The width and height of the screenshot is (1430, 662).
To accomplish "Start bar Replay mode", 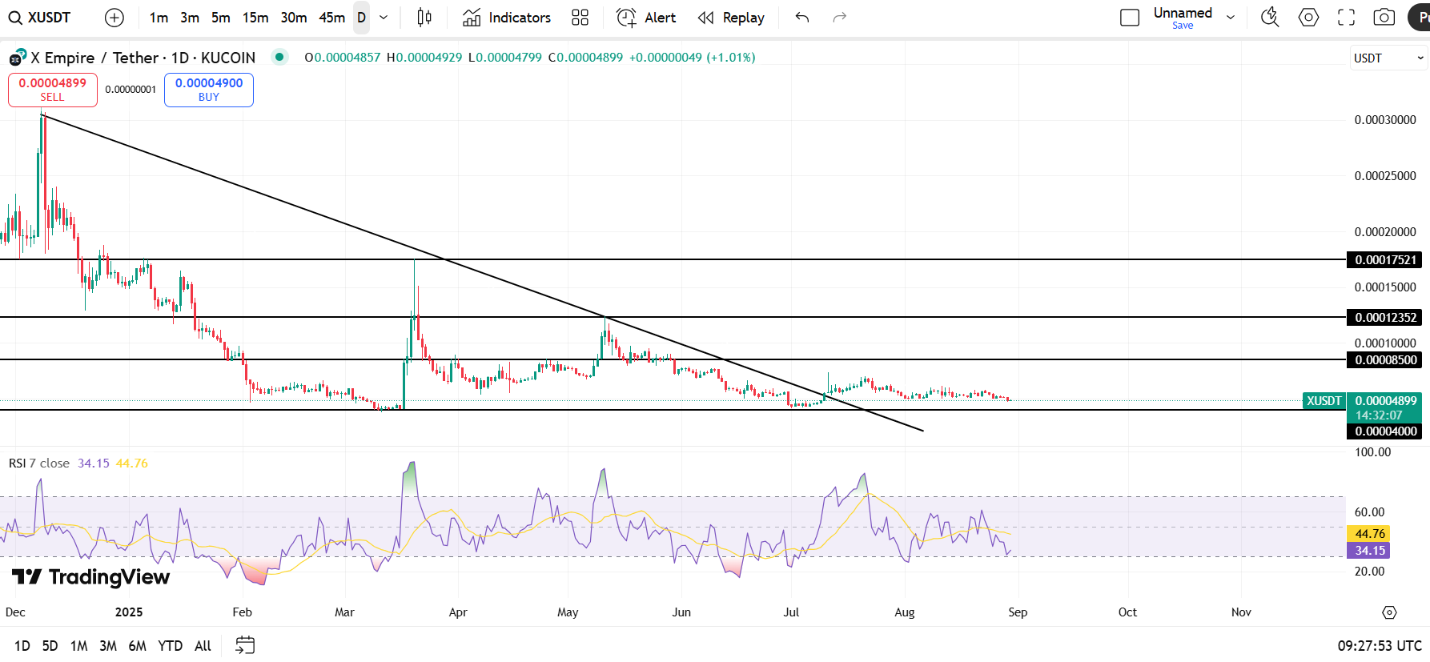I will coord(731,18).
